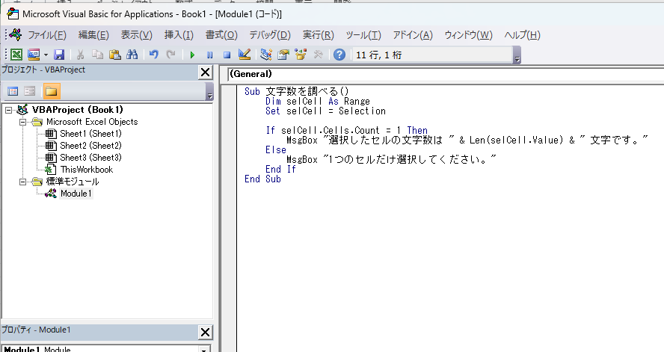Open standard toolbar options arrow
The height and width of the screenshot is (352, 664).
coord(517,55)
